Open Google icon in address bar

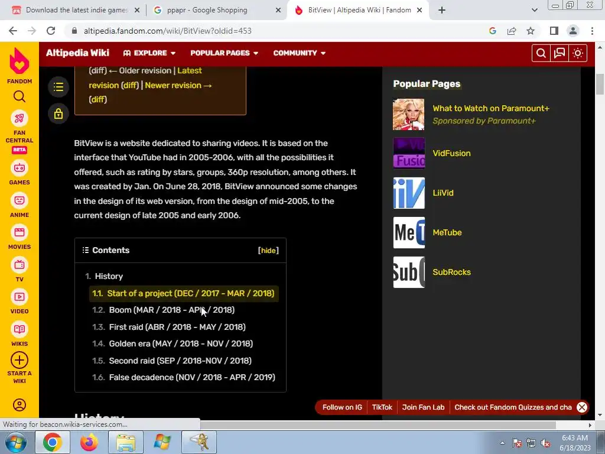493,31
